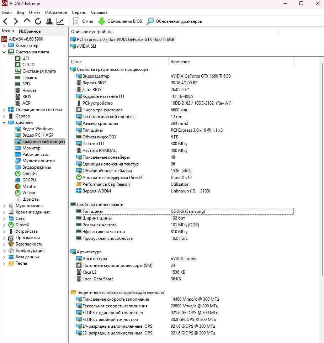Click the Мультимонитор icon in tree
Image resolution: width=324 pixels, height=343 pixels.
point(18,161)
